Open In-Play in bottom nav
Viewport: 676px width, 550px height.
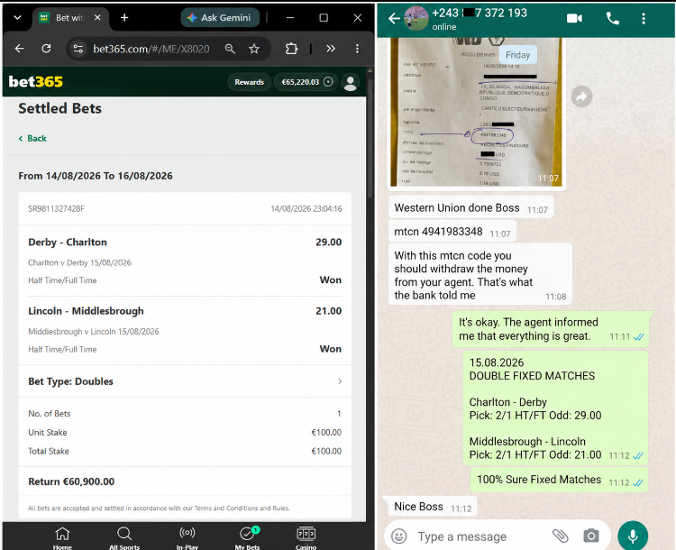[187, 538]
